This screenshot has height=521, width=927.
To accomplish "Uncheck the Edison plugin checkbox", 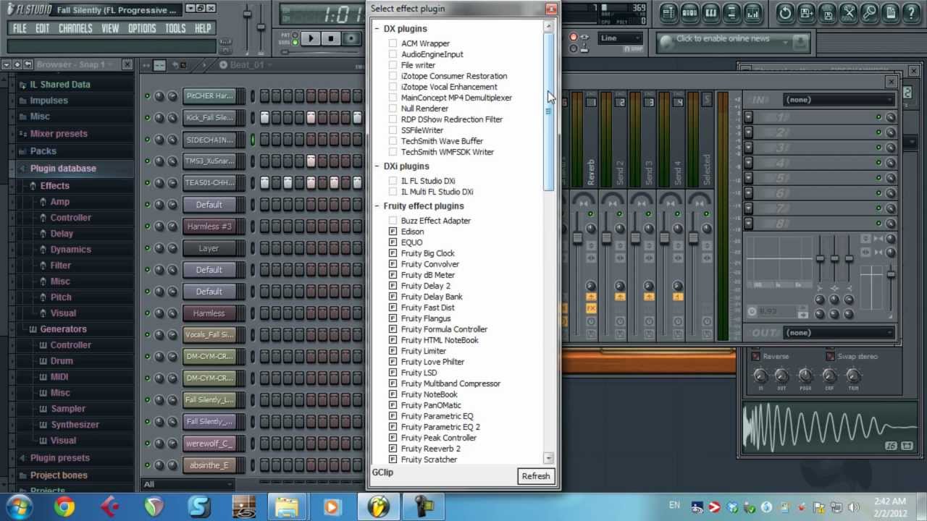I will 393,232.
